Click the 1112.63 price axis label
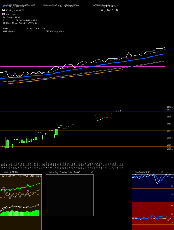Viewport: 174px width, 230px height. pos(170,124)
